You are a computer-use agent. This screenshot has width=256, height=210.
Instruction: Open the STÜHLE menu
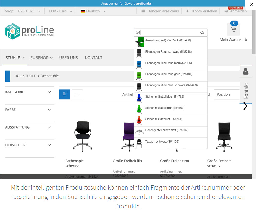[15, 58]
